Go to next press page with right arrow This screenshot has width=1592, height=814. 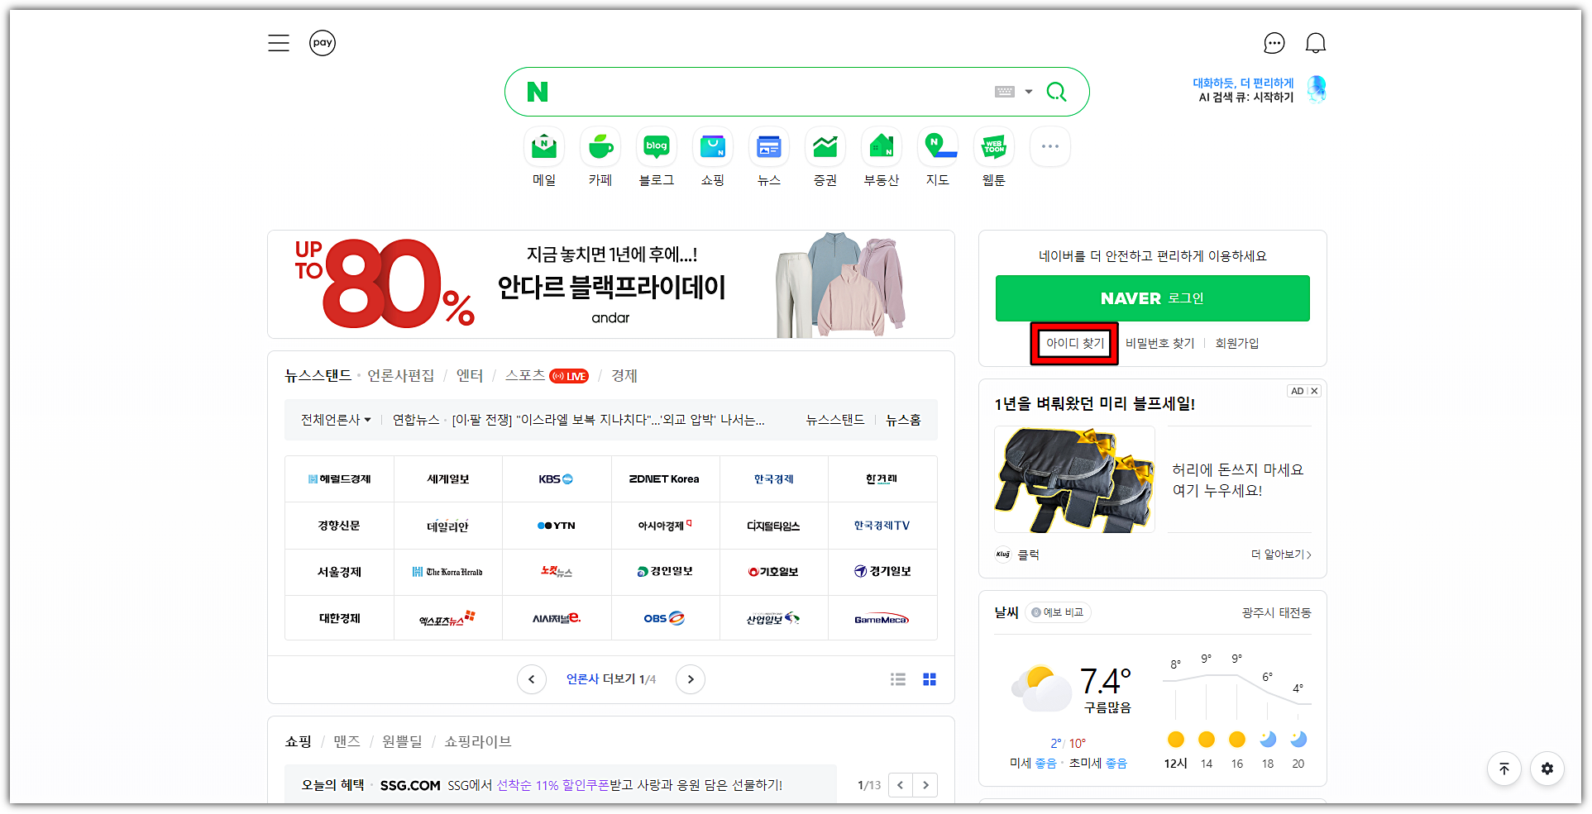tap(691, 679)
